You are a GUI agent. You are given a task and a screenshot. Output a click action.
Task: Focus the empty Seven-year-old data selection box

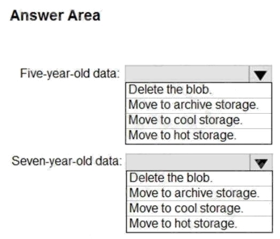(188, 163)
